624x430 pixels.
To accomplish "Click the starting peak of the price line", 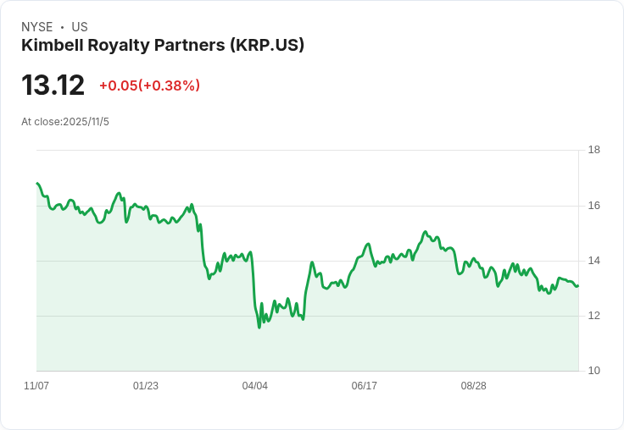I will pos(37,183).
